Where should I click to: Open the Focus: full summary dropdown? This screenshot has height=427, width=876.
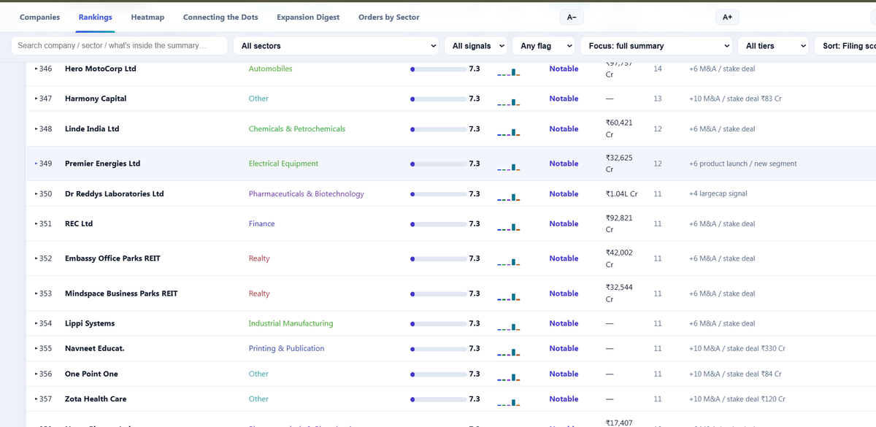point(656,45)
